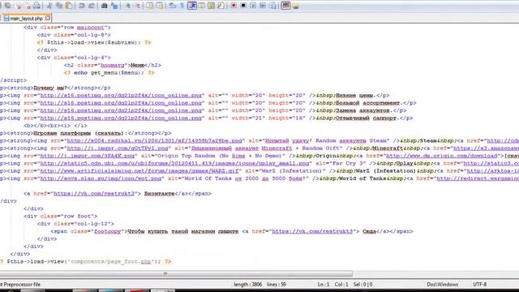The width and height of the screenshot is (519, 292).
Task: Open Find with the binoculars icon
Action: click(105, 6)
